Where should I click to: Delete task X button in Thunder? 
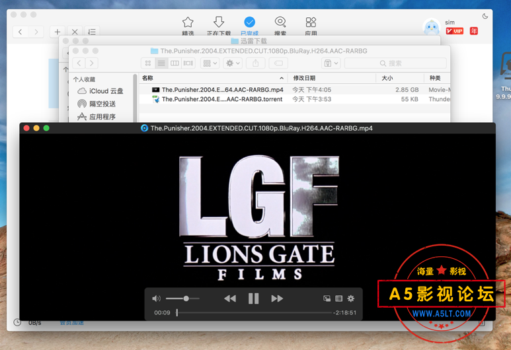75,32
